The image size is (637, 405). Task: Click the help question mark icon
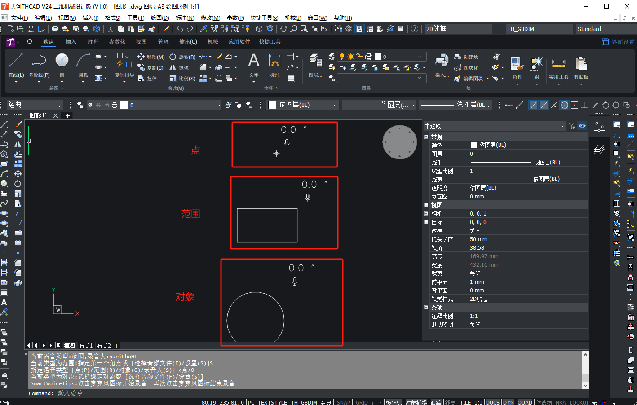415,29
